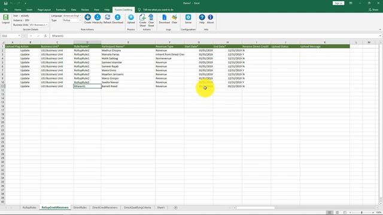This screenshot has height=215, width=383.
Task: Click the Clear Sheet icon
Action: click(x=151, y=17)
